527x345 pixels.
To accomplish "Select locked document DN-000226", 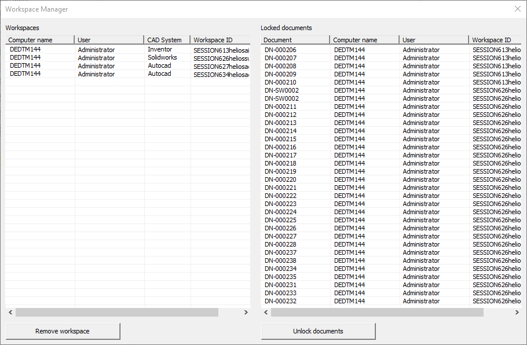I will click(391, 228).
